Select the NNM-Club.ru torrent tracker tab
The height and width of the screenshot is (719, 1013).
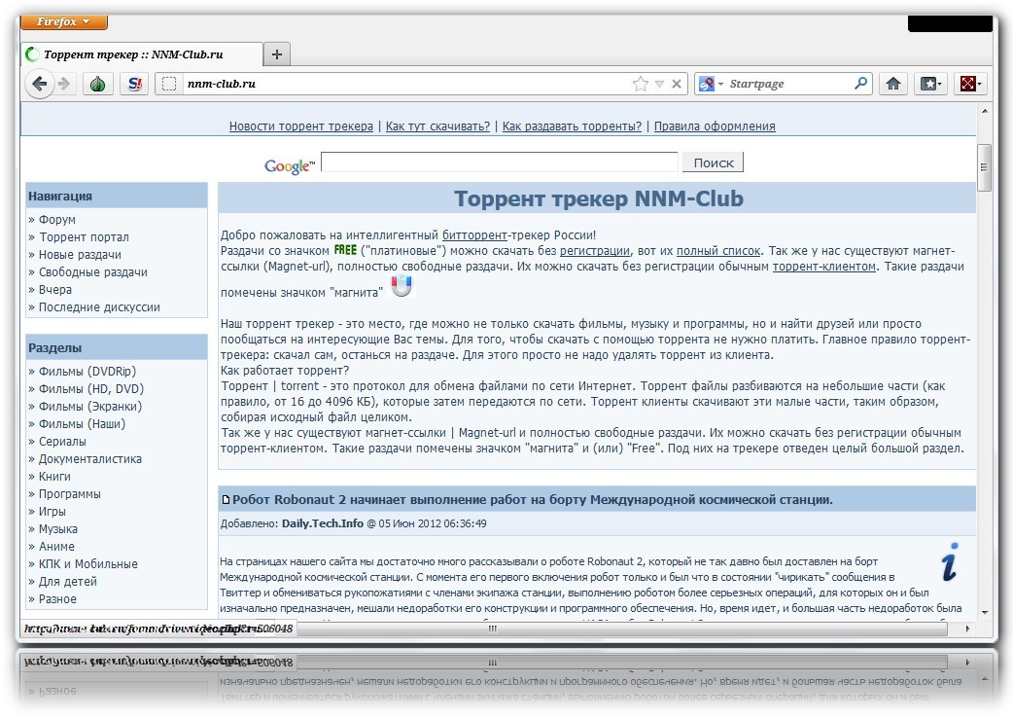[x=136, y=54]
